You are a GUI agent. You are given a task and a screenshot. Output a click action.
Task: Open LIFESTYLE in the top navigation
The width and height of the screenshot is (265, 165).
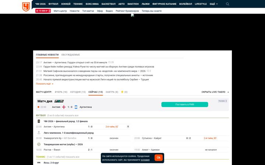pos(201,4)
